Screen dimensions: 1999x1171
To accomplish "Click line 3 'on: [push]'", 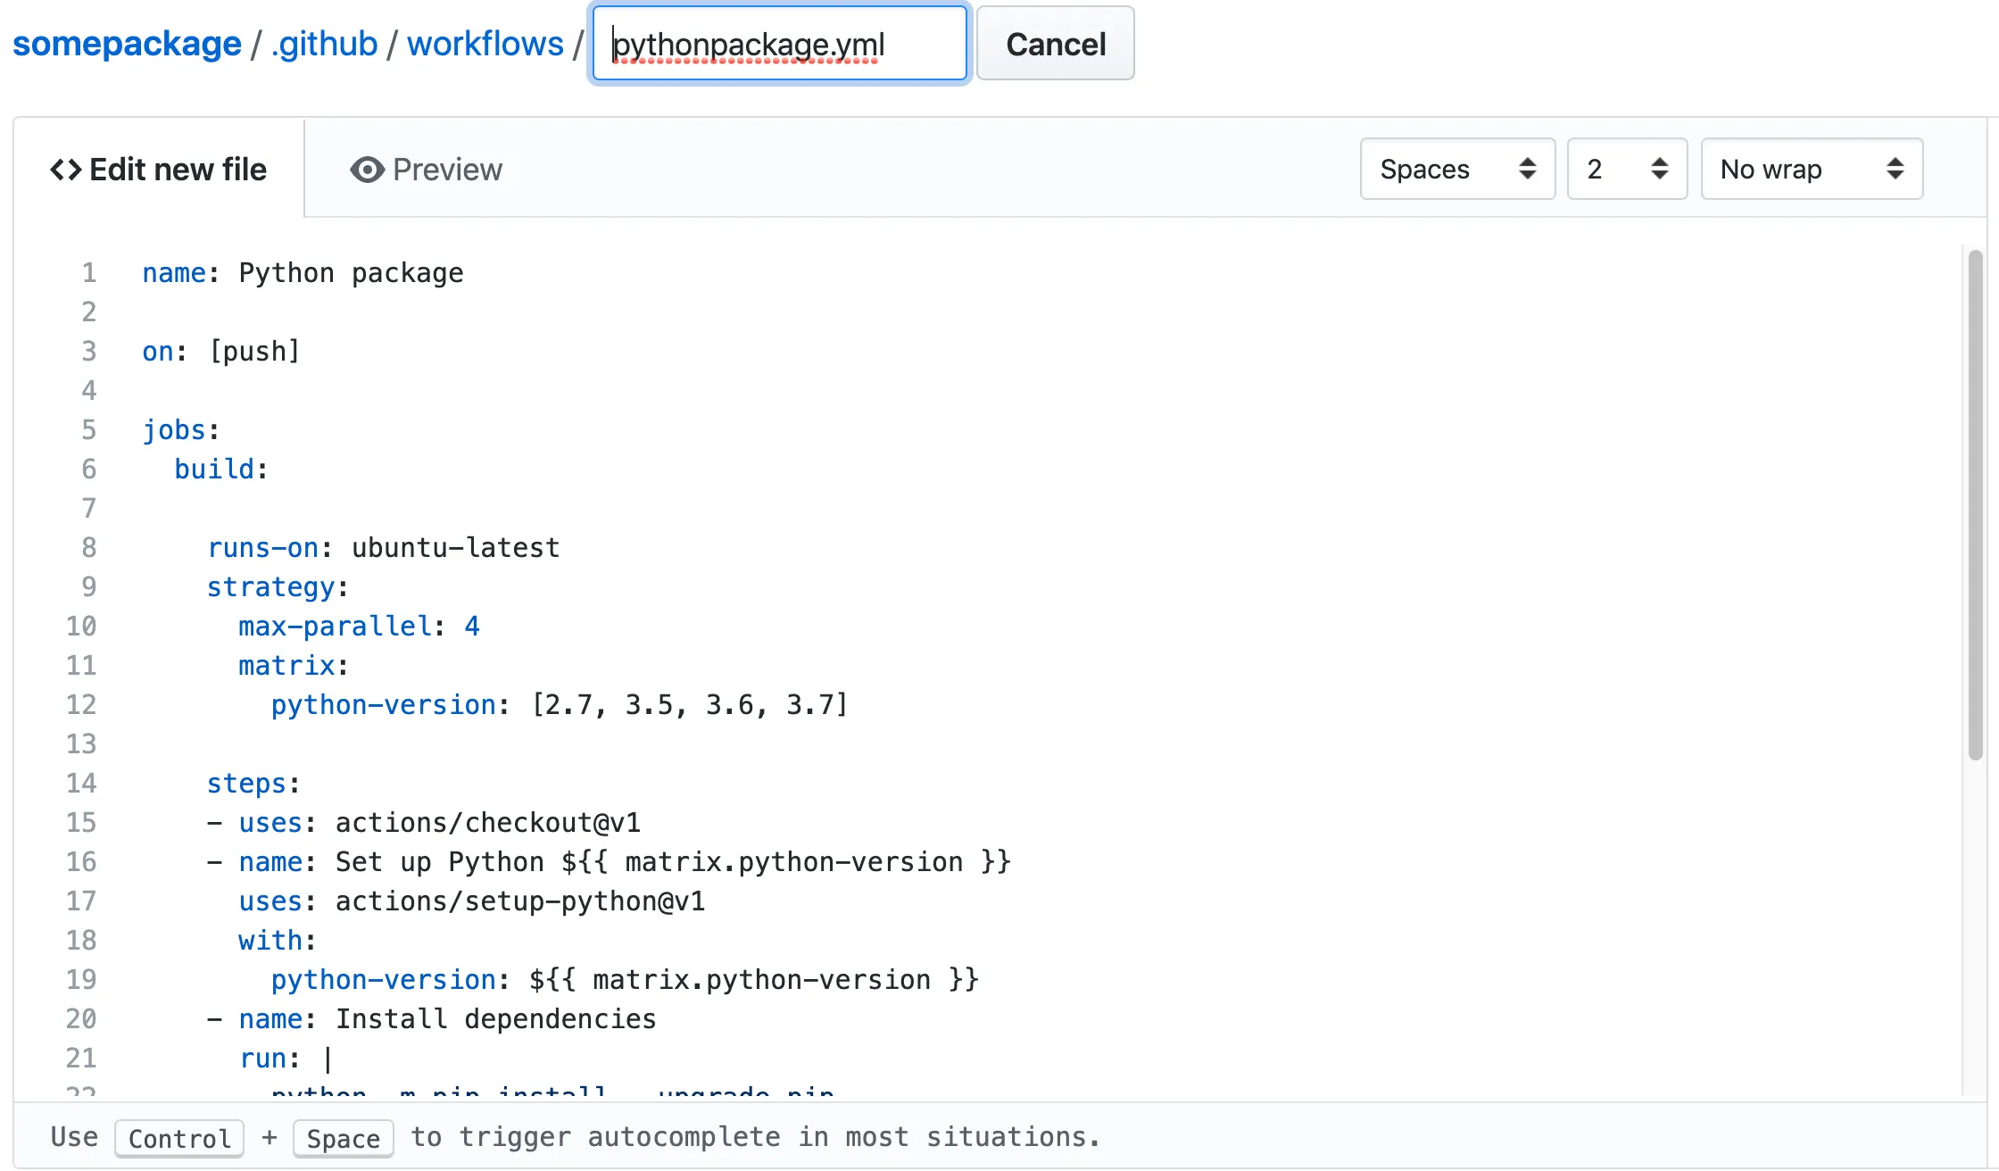I will pyautogui.click(x=221, y=352).
